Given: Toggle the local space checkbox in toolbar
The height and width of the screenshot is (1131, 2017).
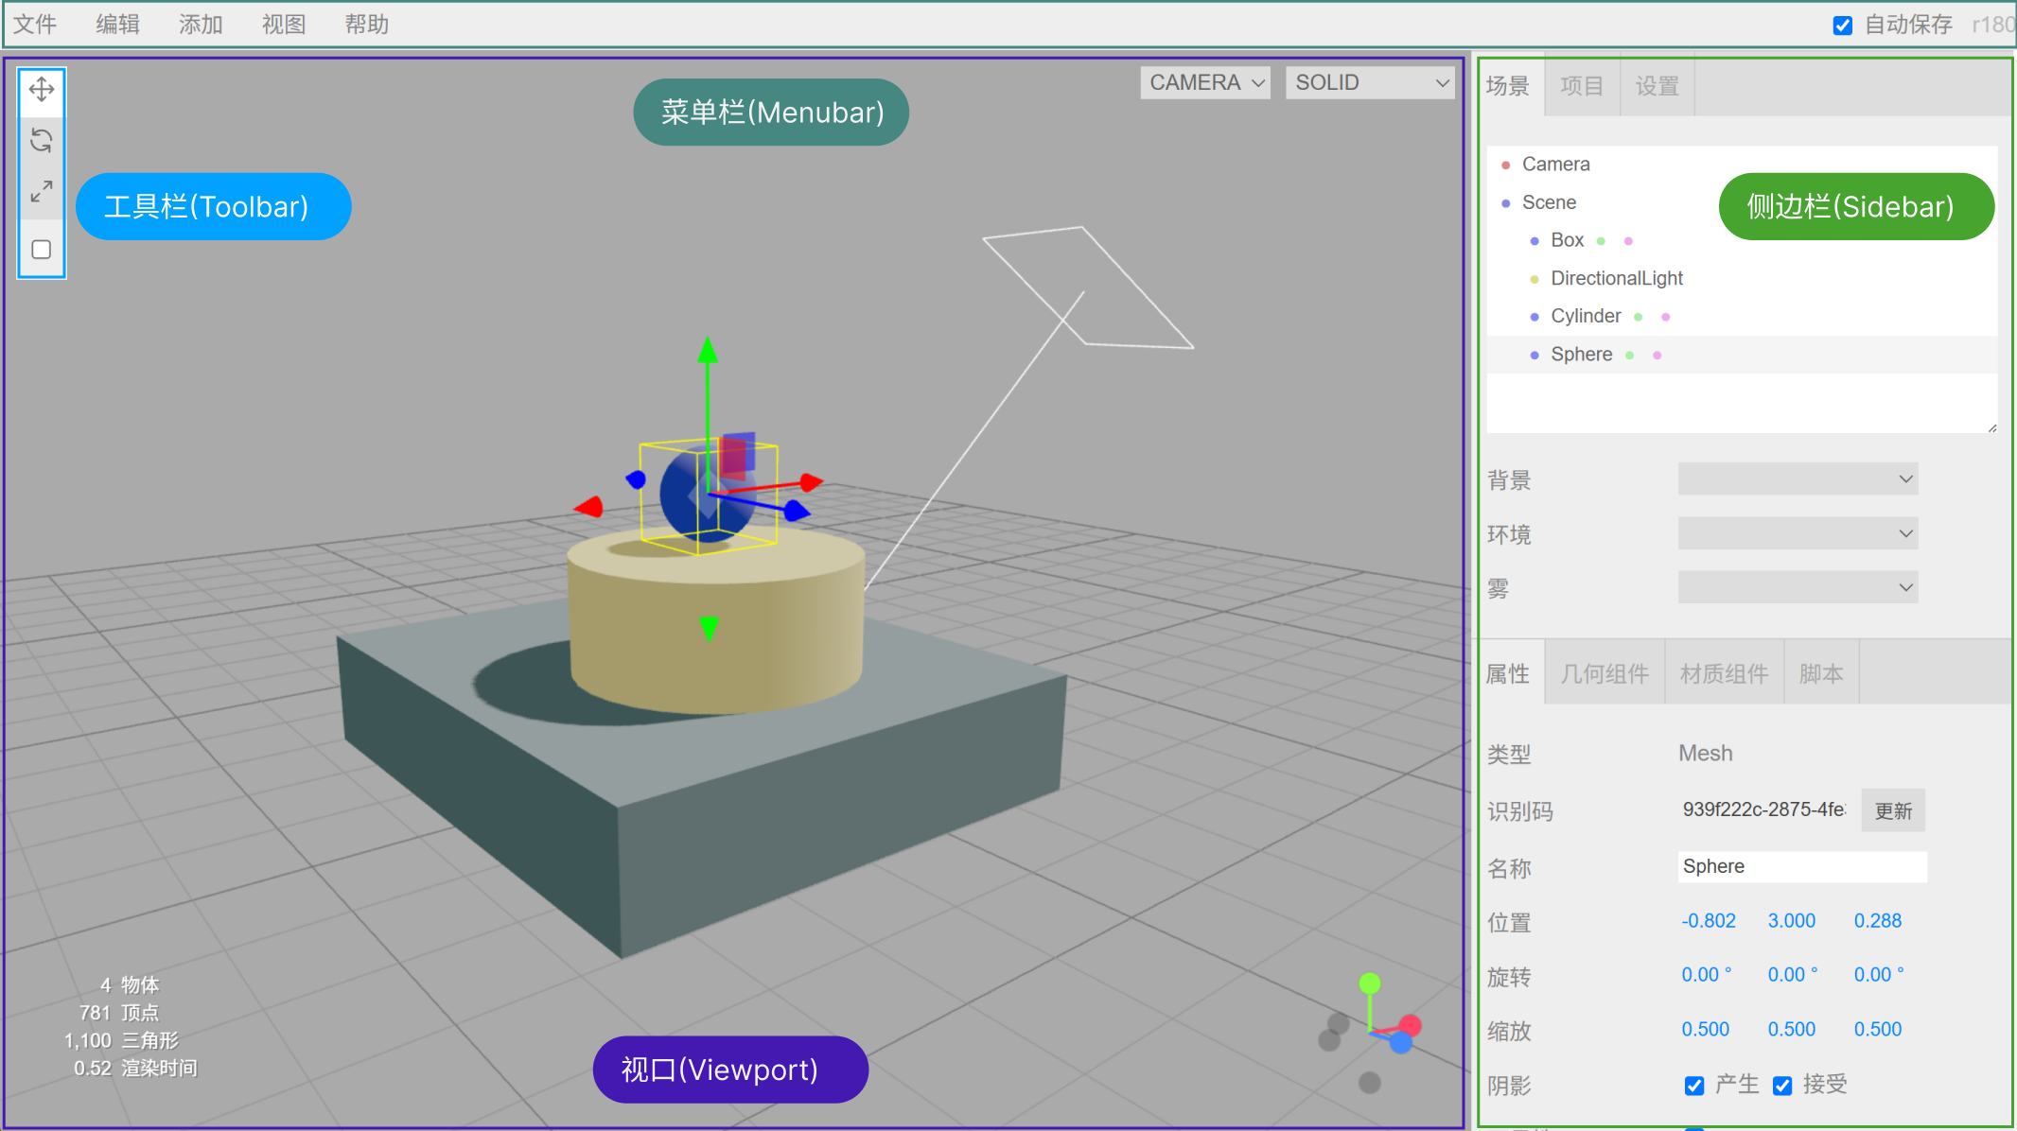Looking at the screenshot, I should point(41,250).
